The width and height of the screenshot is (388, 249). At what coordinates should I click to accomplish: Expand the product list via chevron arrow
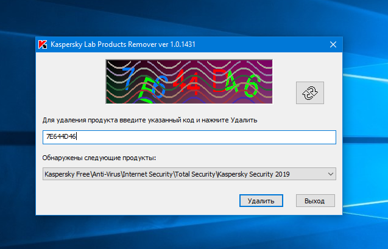point(331,174)
